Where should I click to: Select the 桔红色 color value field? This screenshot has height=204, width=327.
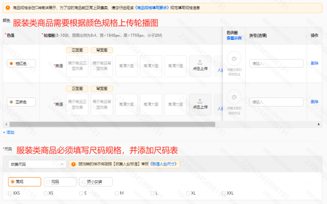21,64
